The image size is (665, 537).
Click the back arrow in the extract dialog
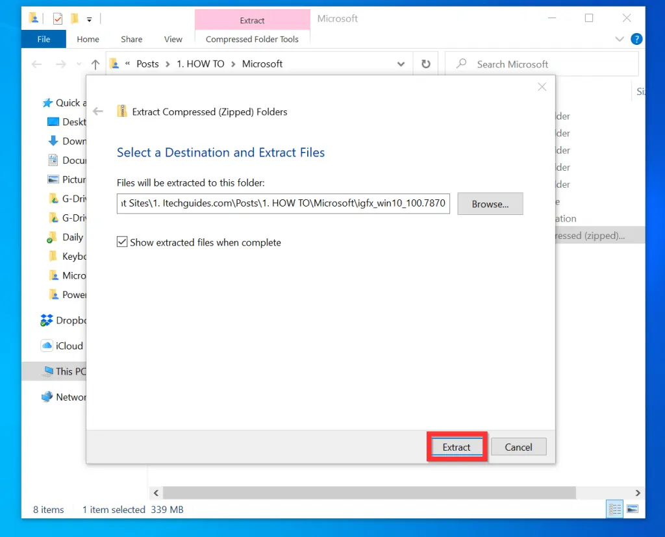coord(97,111)
